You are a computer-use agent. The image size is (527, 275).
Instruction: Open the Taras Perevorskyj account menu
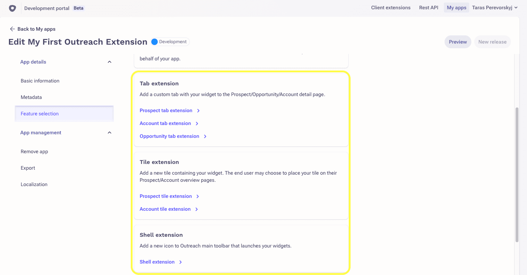pyautogui.click(x=495, y=7)
